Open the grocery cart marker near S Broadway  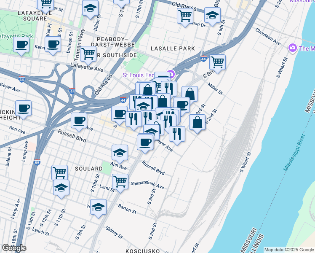pos(217,62)
